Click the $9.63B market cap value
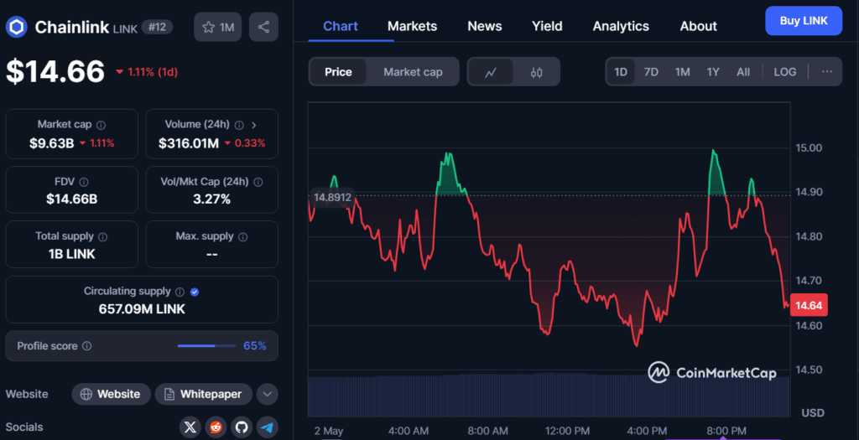This screenshot has width=859, height=440. click(x=51, y=143)
